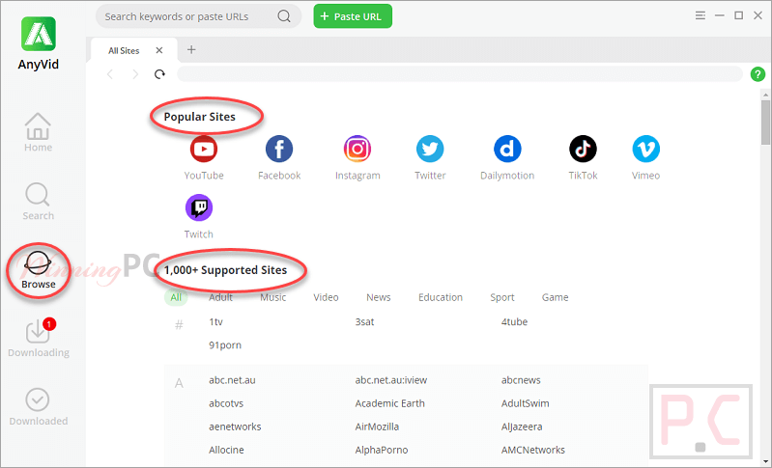Open the Academic Earth link
The height and width of the screenshot is (468, 772).
(390, 403)
